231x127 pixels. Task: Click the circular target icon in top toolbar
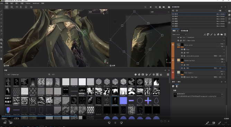coord(31,7)
